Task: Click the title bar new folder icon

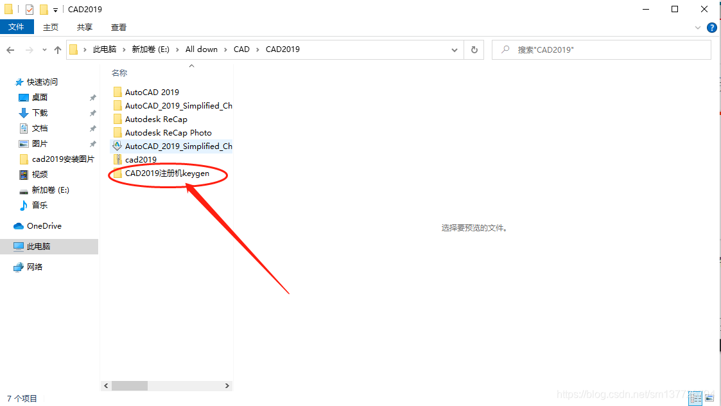Action: tap(43, 9)
